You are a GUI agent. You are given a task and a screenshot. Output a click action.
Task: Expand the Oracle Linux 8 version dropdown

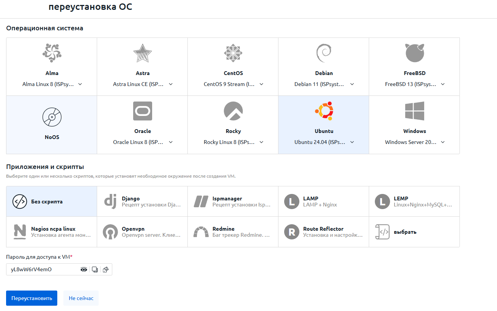[143, 142]
